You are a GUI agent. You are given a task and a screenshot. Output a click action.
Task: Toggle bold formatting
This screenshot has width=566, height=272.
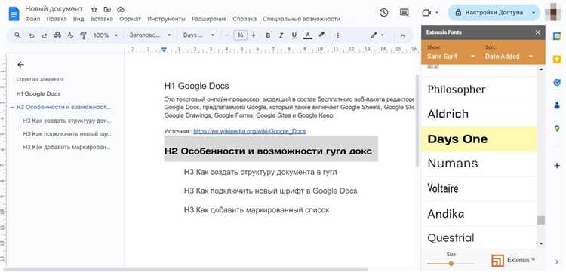(x=268, y=35)
